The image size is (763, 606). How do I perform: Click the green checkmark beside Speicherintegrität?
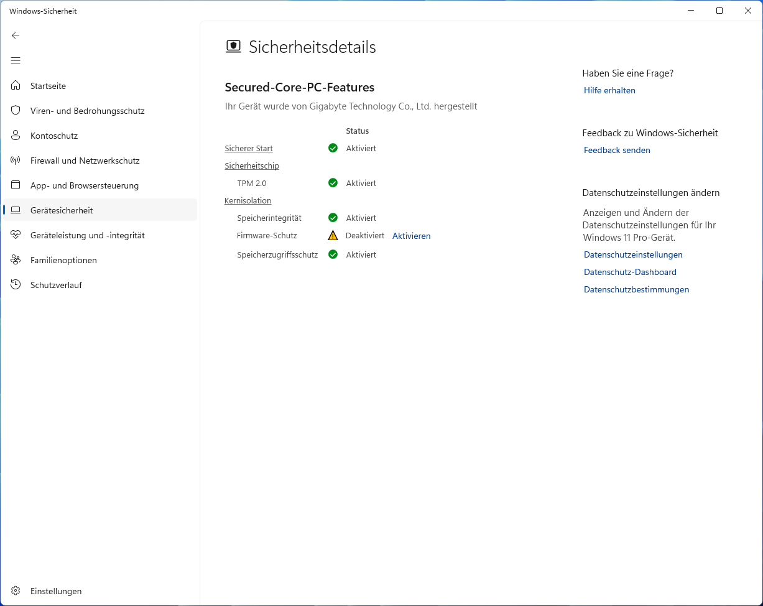[x=333, y=218]
